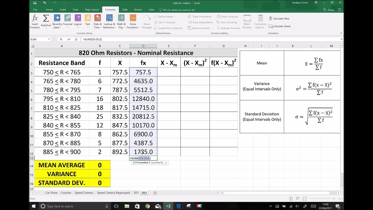Click Error Checking

click(226, 22)
